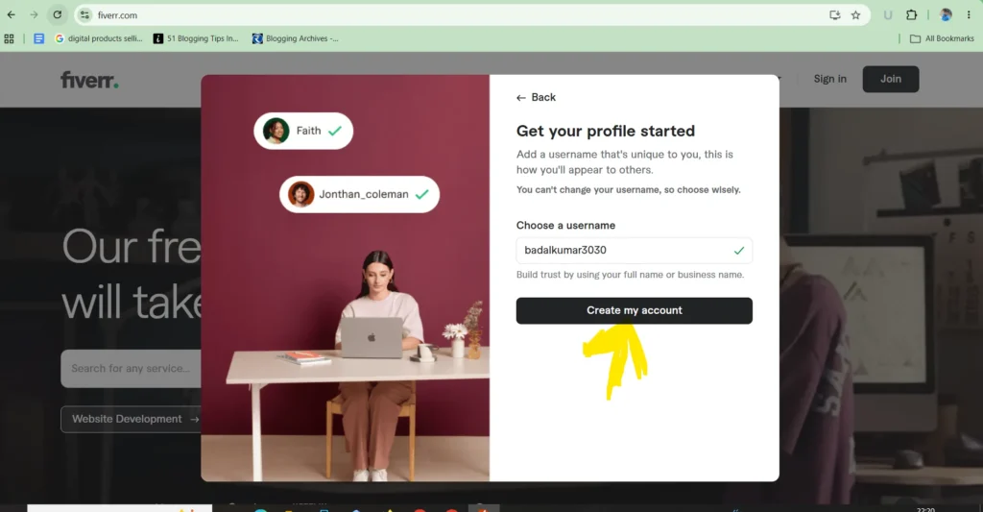This screenshot has width=983, height=512.
Task: Click the Join button in header
Action: coord(890,79)
